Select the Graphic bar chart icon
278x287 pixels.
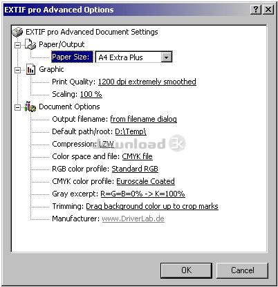click(x=30, y=69)
